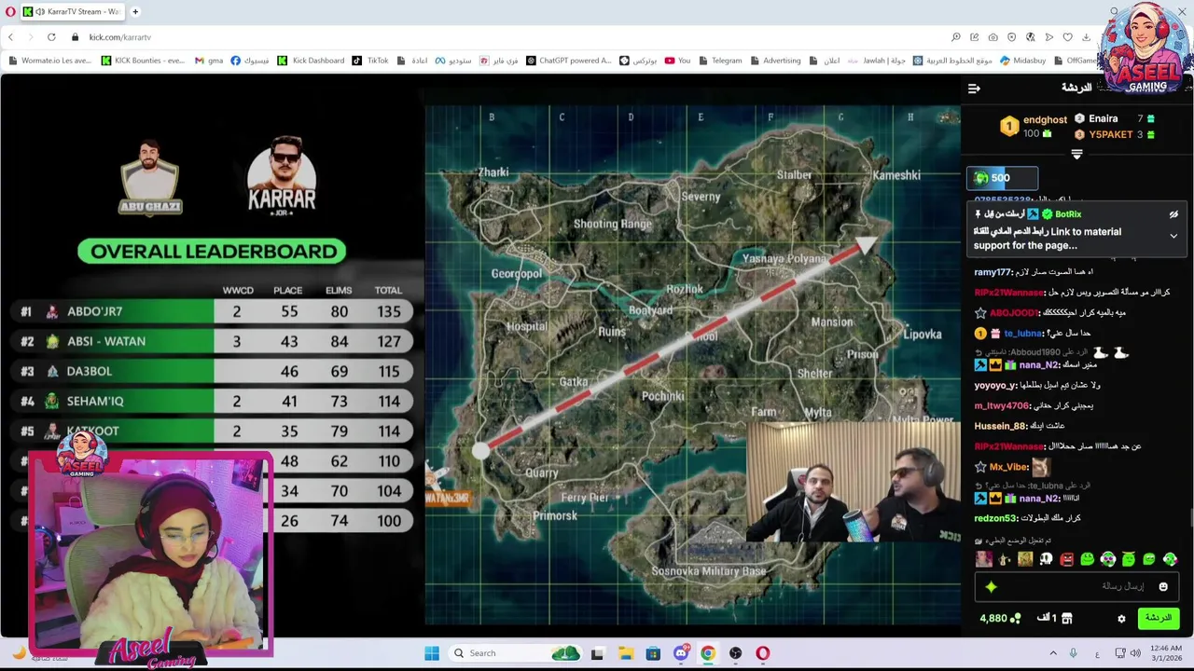Toggle the microphone tray icon

(x=1074, y=653)
